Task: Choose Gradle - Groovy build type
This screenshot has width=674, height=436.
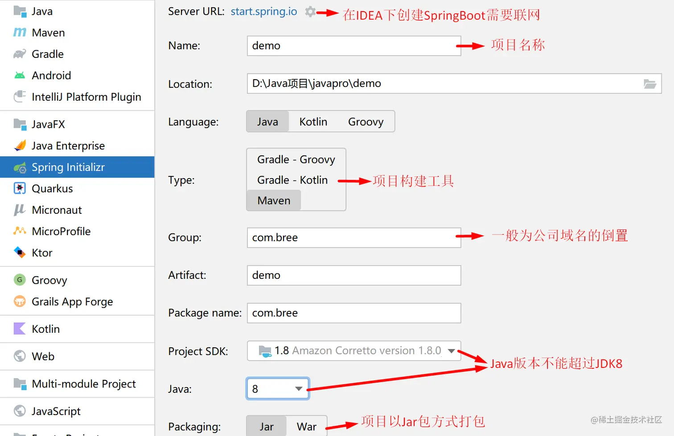Action: coord(296,159)
